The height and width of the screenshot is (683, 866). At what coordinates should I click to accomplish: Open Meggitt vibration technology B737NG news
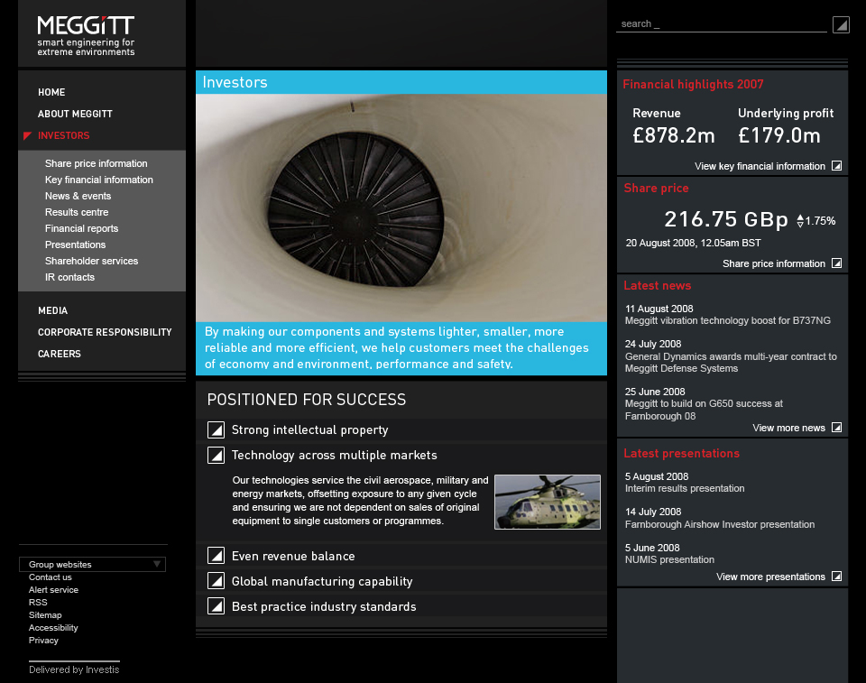coord(727,320)
